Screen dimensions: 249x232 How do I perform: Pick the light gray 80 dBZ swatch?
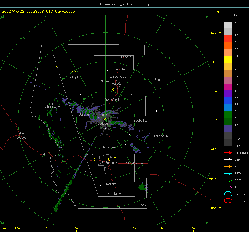228,25
